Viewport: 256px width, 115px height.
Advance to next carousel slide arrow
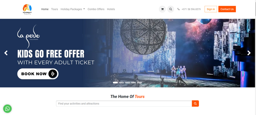[249, 53]
